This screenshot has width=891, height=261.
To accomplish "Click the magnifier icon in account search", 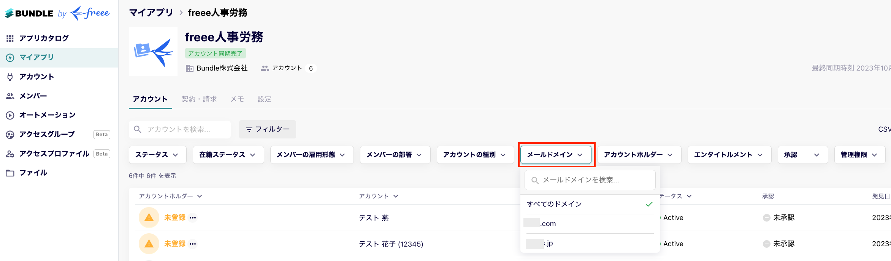I will pyautogui.click(x=138, y=129).
